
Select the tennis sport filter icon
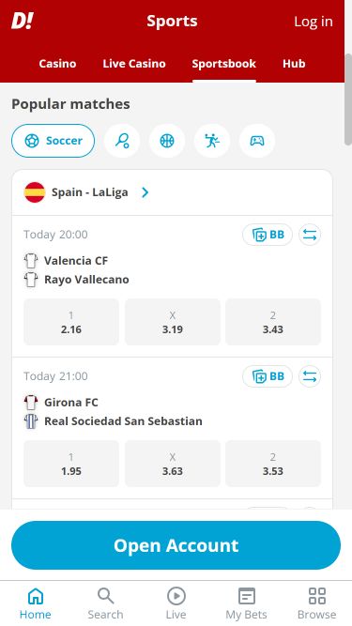coord(122,141)
